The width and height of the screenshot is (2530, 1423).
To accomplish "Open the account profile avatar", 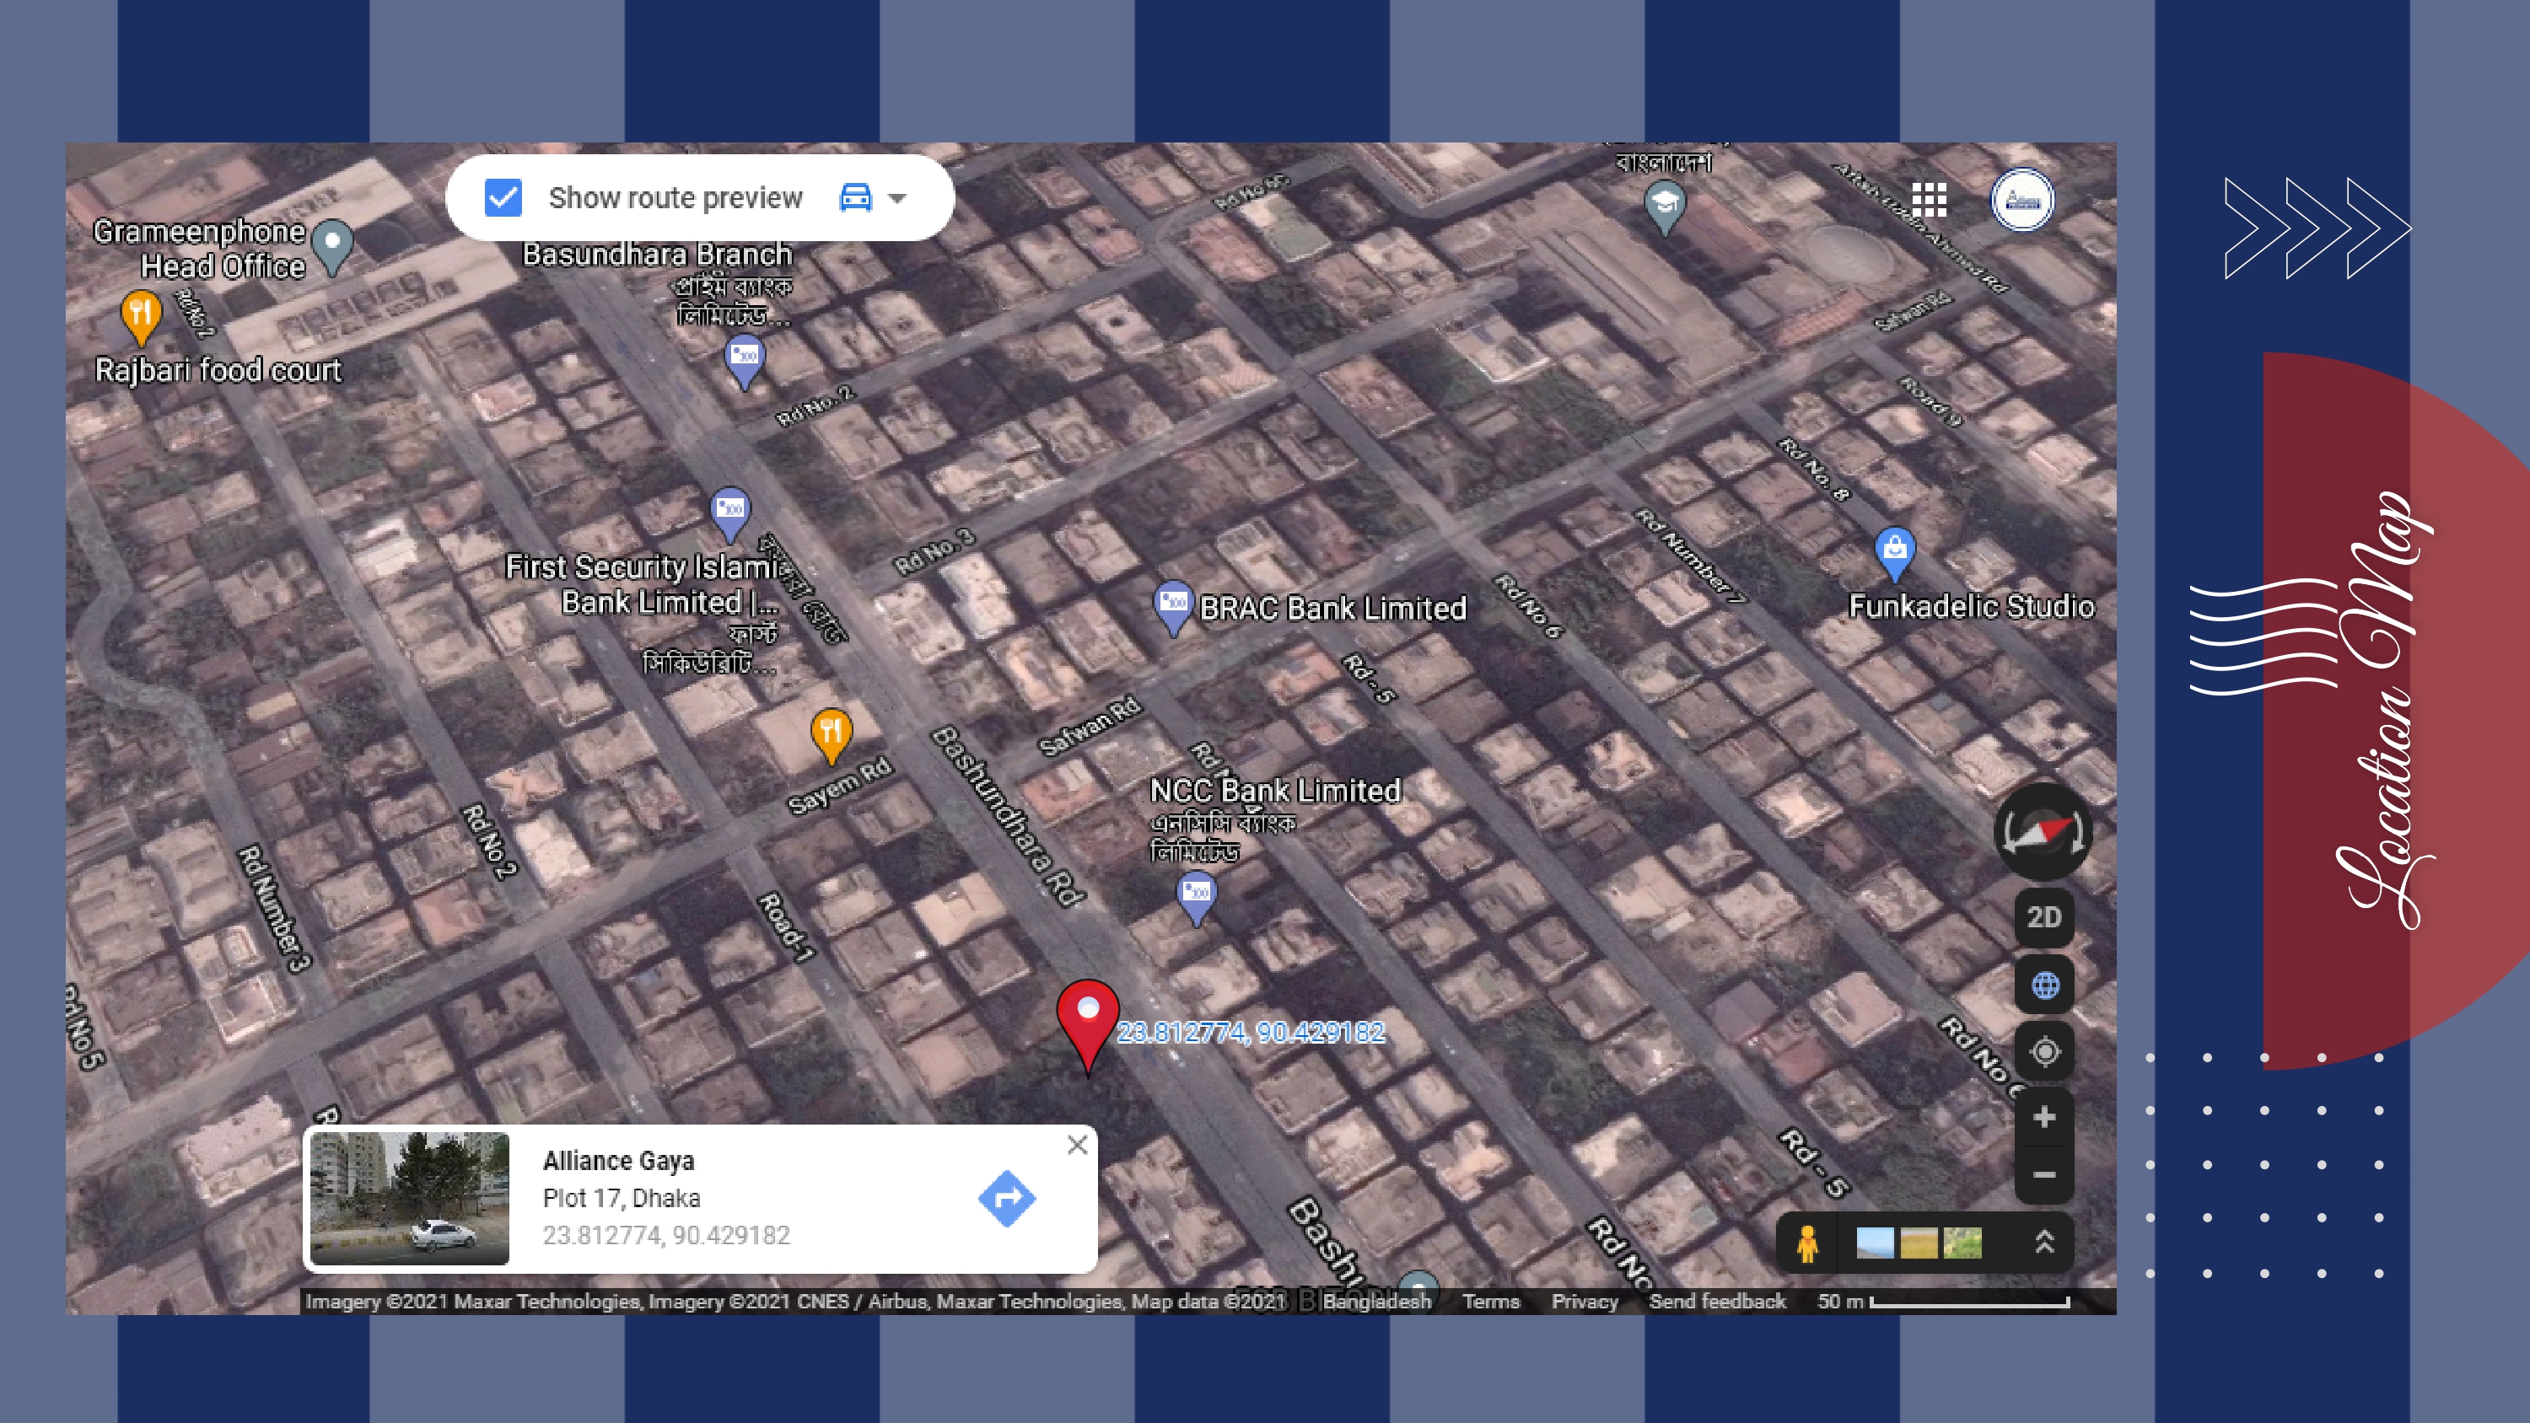I will pyautogui.click(x=2021, y=199).
